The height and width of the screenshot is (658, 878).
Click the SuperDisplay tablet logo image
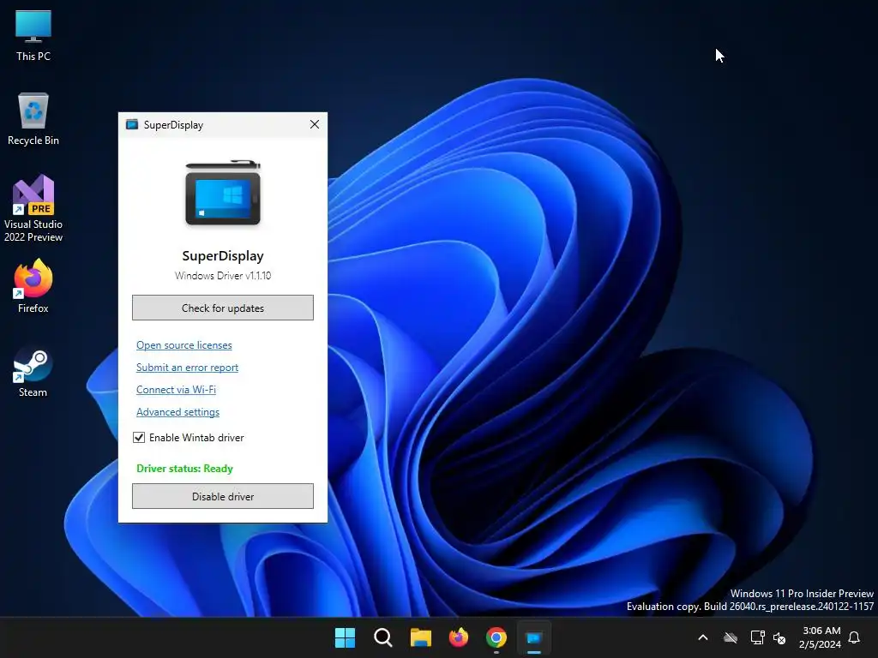click(x=223, y=193)
